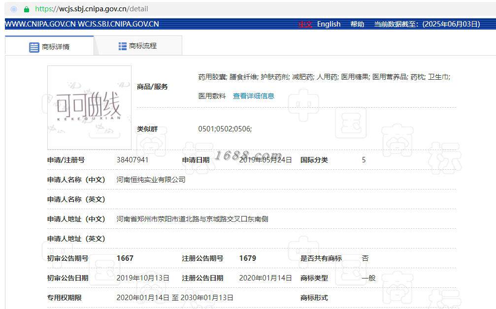Click the 商标形式 field label
The height and width of the screenshot is (309, 496).
(314, 298)
